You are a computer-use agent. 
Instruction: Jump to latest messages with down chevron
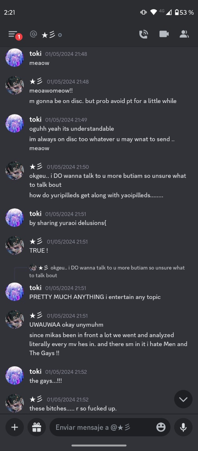pyautogui.click(x=183, y=399)
